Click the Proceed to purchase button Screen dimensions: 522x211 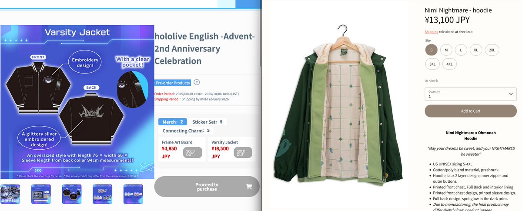point(207,187)
